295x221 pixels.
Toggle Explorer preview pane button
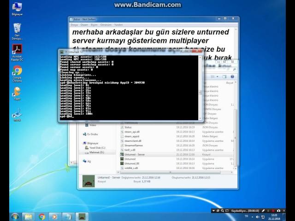pos(224,77)
